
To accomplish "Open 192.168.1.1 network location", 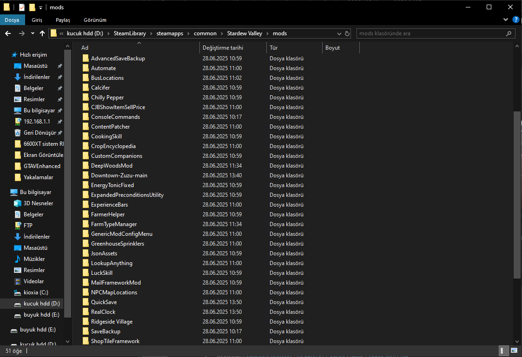I will (x=37, y=121).
